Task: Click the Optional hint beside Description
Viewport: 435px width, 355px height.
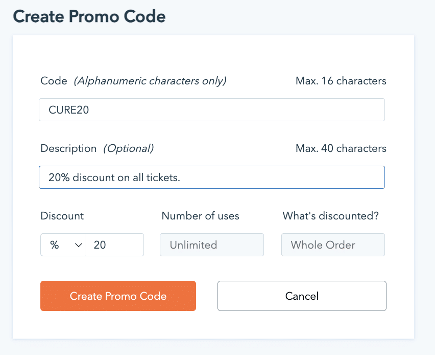Action: (x=128, y=148)
